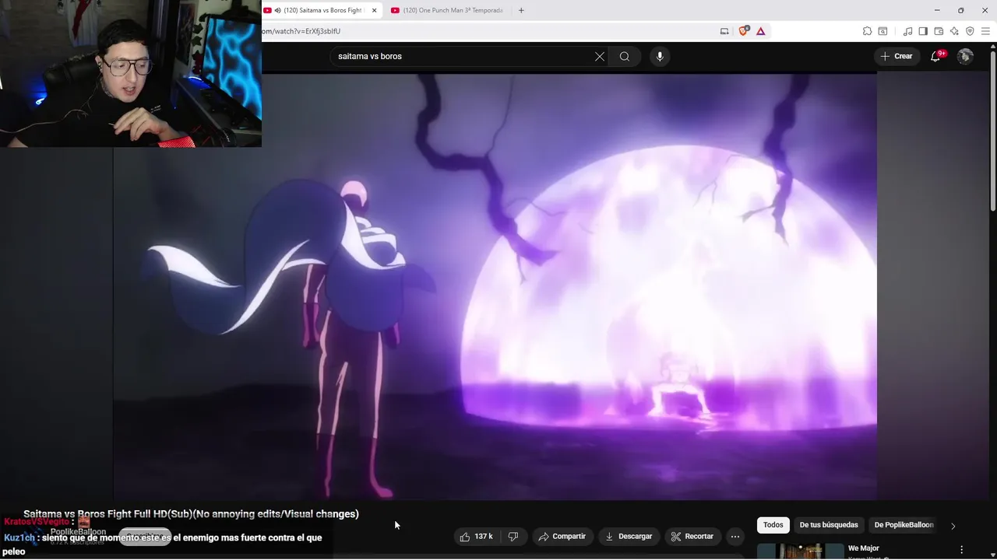This screenshot has width=997, height=560.
Task: Click the Crear button
Action: click(x=897, y=56)
